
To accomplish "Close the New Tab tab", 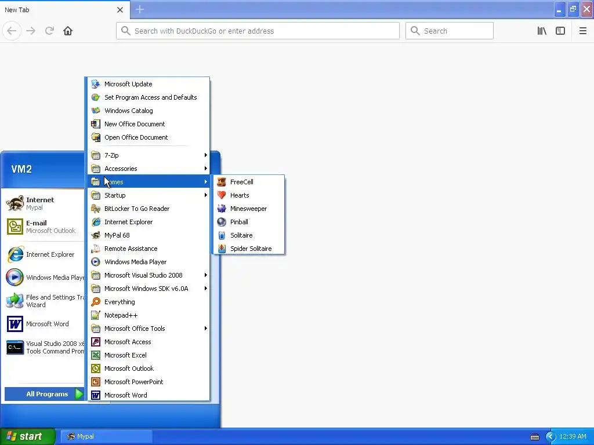I will point(120,10).
